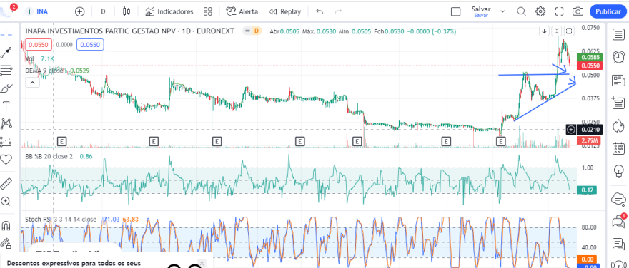Screen dimensions: 629x268
Task: Click Salvar to save the layout
Action: click(481, 11)
